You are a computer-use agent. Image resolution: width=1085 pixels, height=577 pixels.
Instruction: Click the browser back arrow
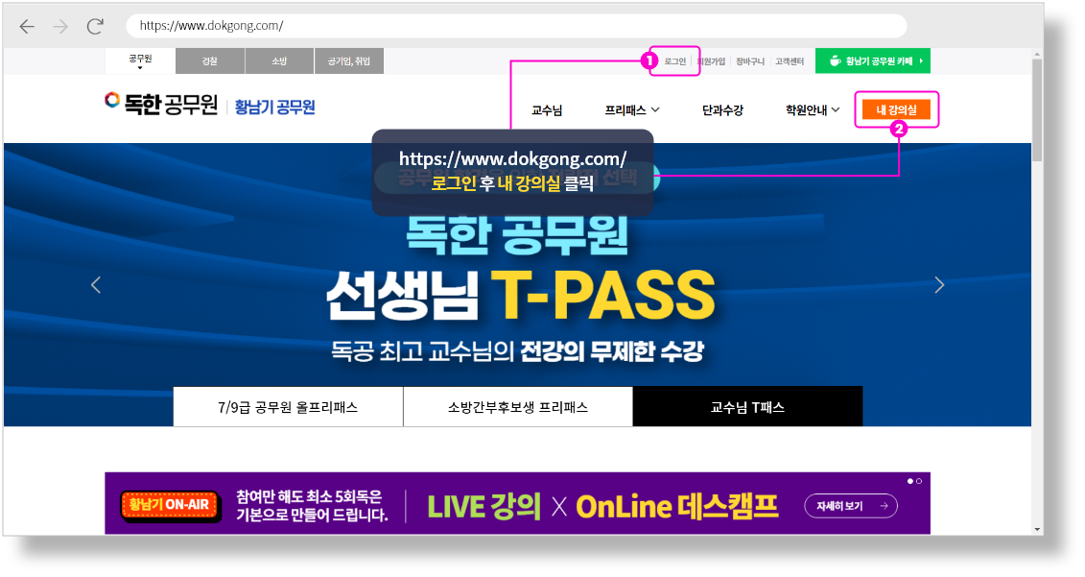pos(27,26)
